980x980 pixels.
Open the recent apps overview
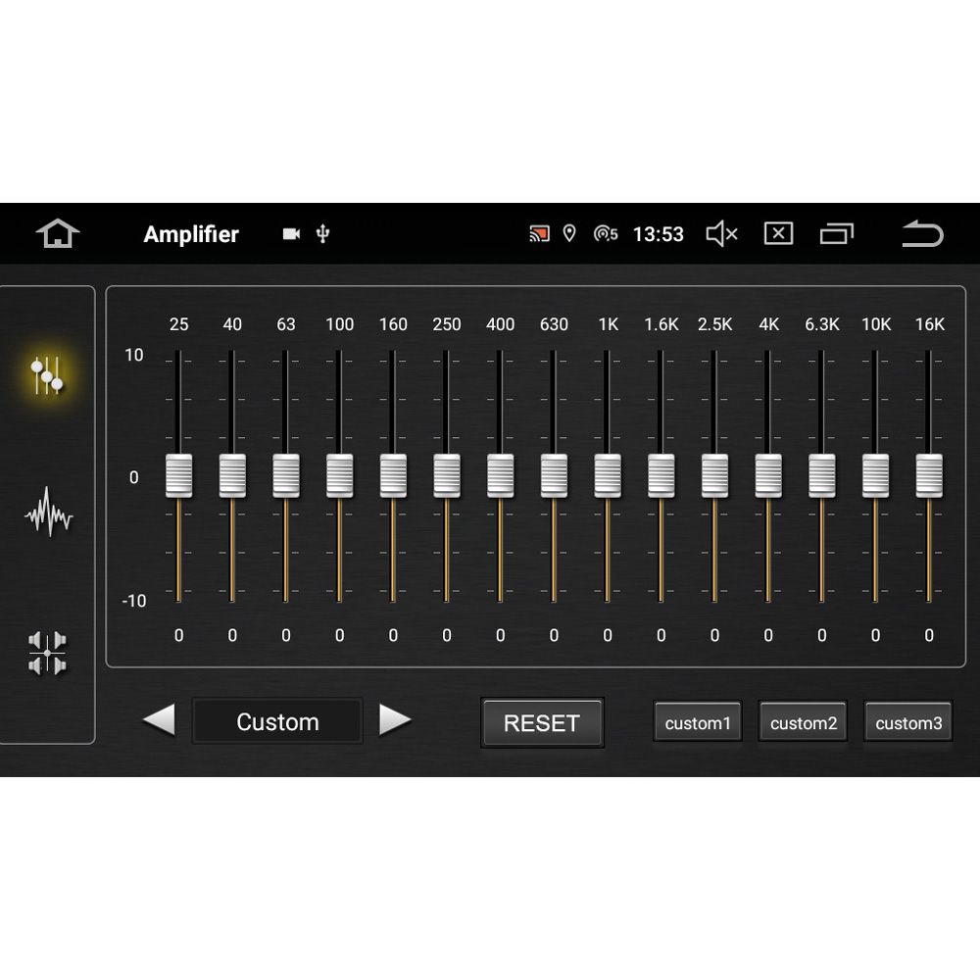pos(837,234)
